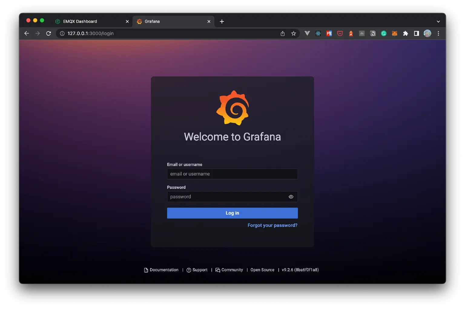
Task: Toggle password visibility with the eye icon
Action: (291, 197)
